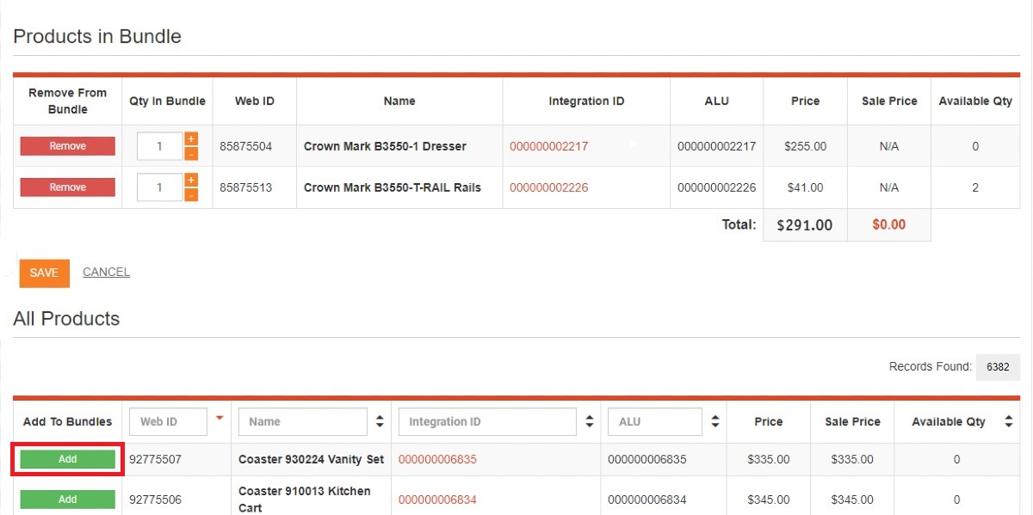Remove Crown Mark B3550-T-RAIL Rails from bundle
This screenshot has height=515, width=1033.
pos(68,187)
